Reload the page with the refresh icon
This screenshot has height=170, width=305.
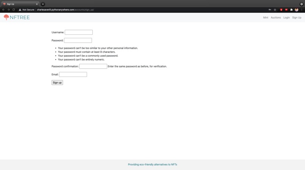click(14, 10)
